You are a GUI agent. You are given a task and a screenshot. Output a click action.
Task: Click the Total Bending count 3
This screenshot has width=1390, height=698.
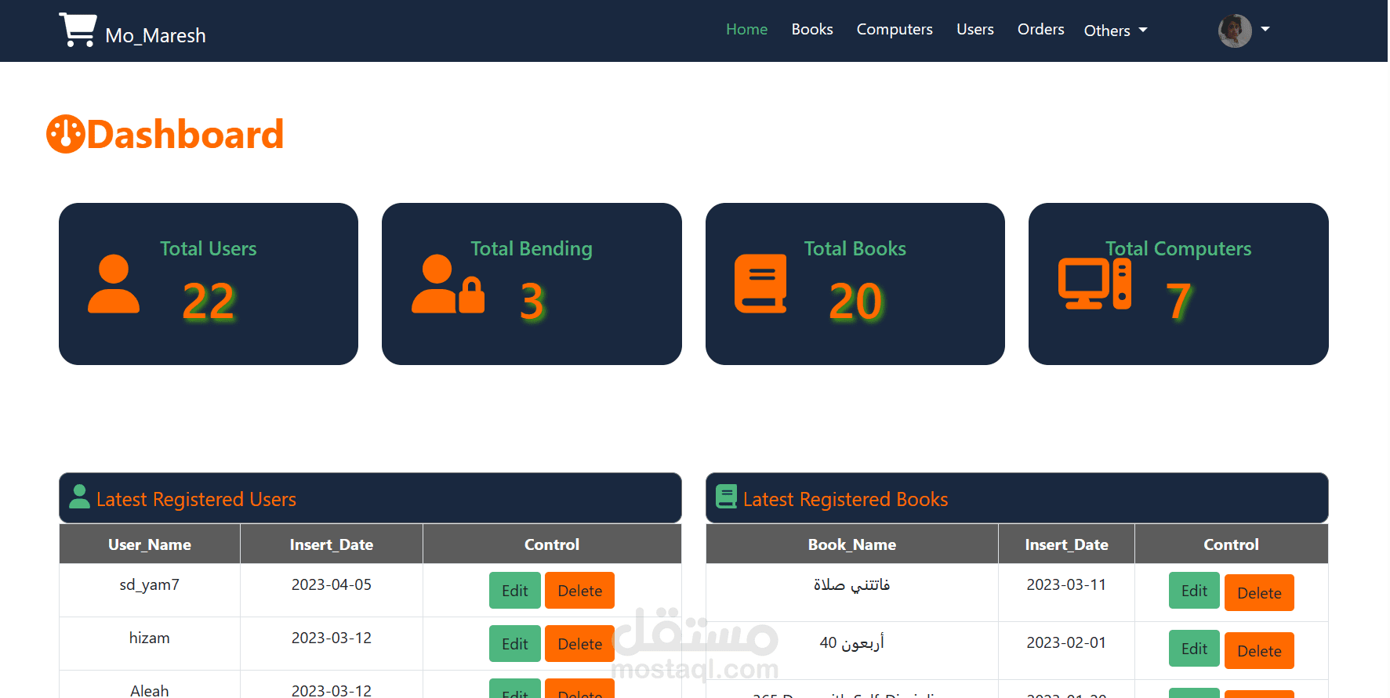532,302
